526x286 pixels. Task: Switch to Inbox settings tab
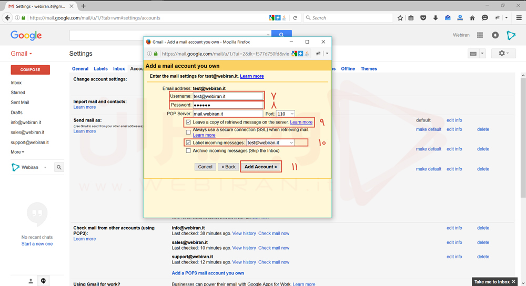point(119,68)
